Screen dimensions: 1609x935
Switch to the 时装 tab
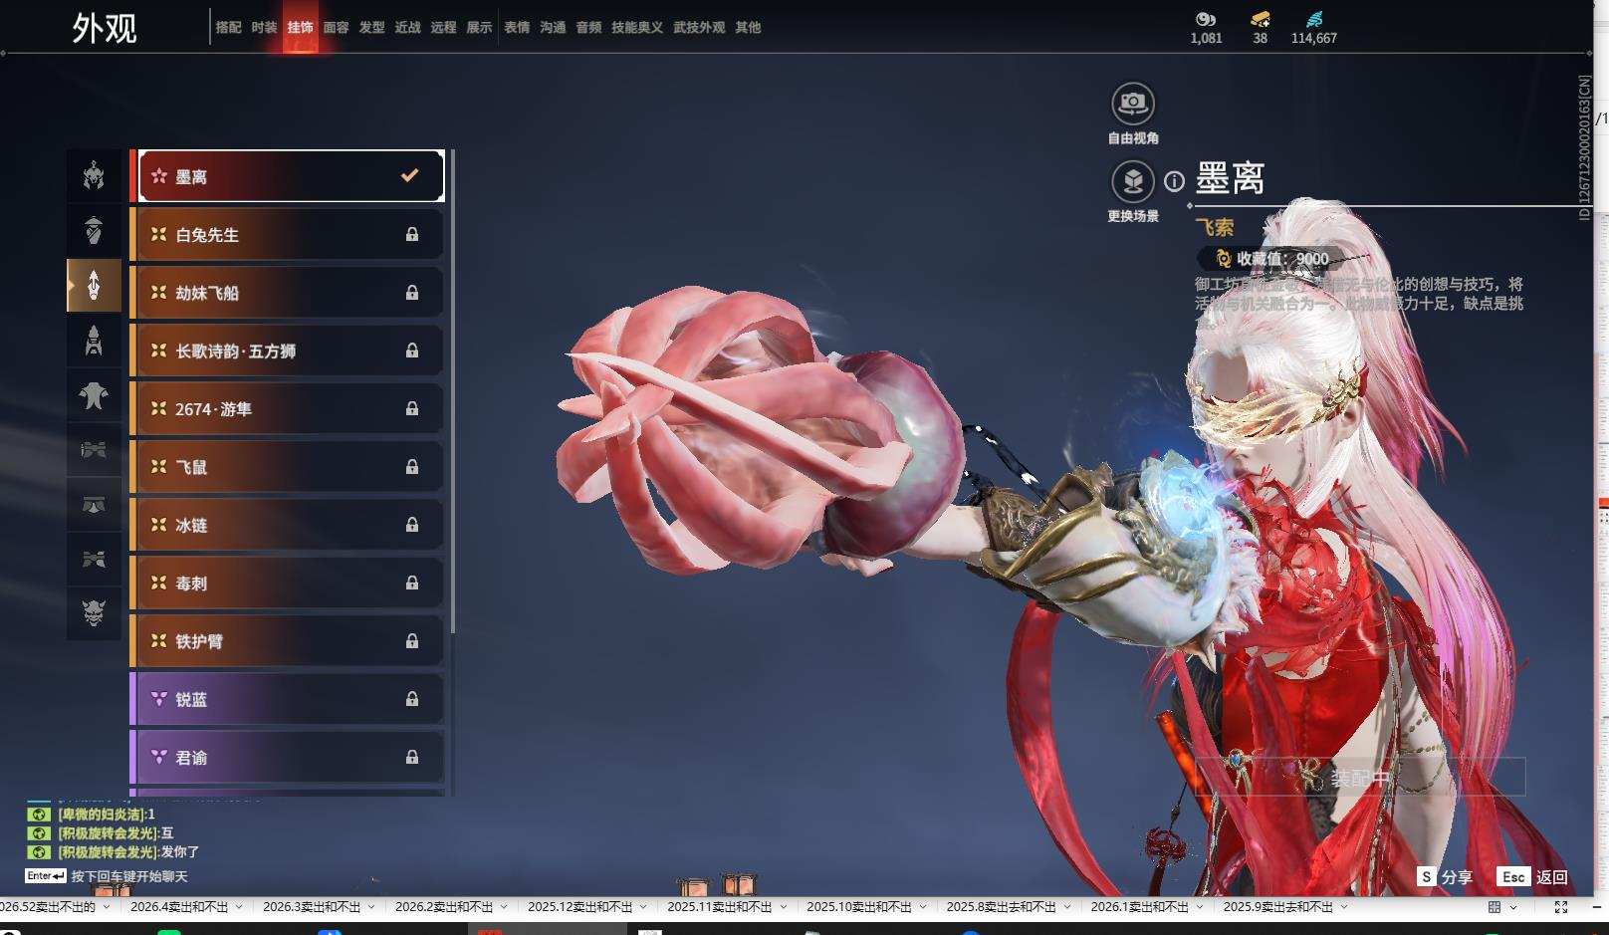click(x=264, y=28)
